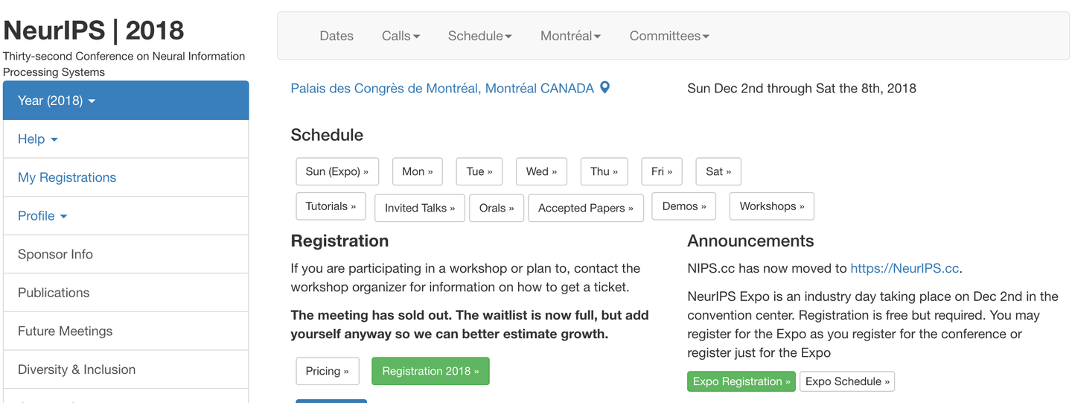Screen dimensions: 1072x403
Task: Show the Accepted Papers list
Action: [x=585, y=208]
